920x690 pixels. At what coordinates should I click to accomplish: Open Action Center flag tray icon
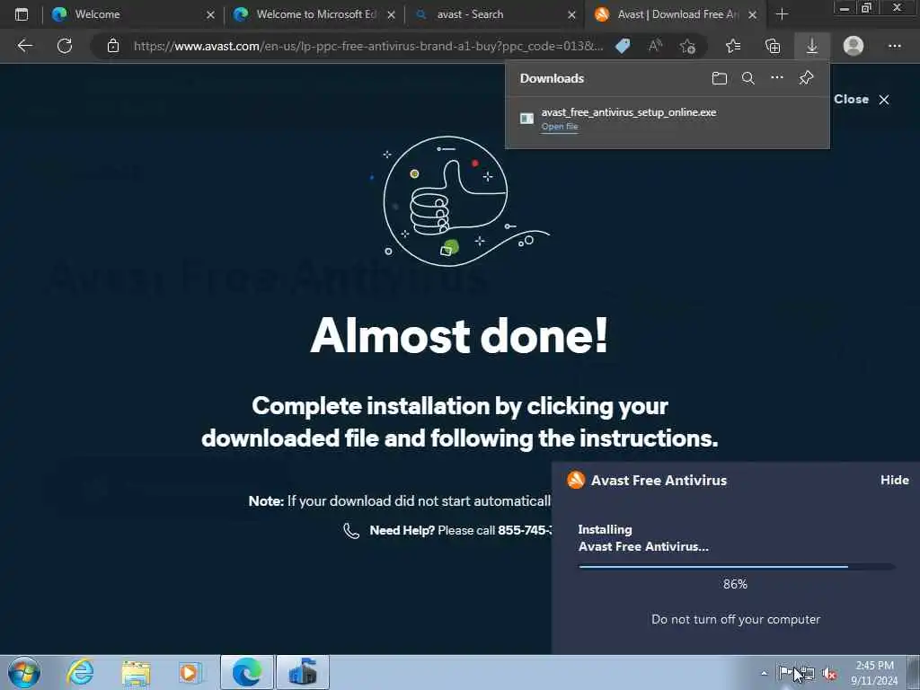click(x=784, y=672)
